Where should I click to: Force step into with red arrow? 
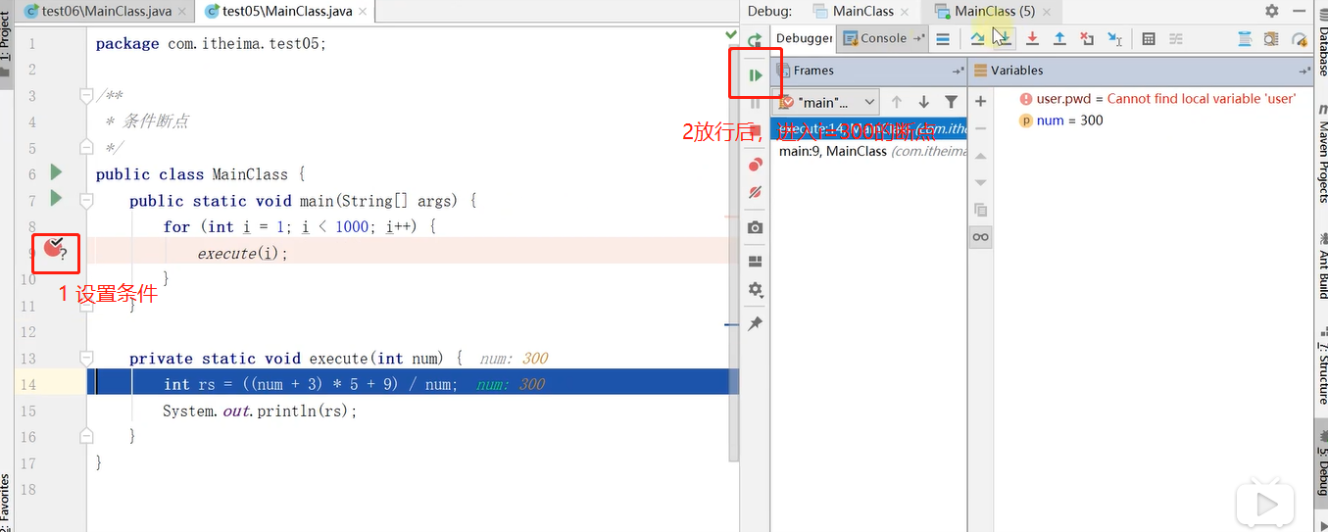(x=1032, y=39)
